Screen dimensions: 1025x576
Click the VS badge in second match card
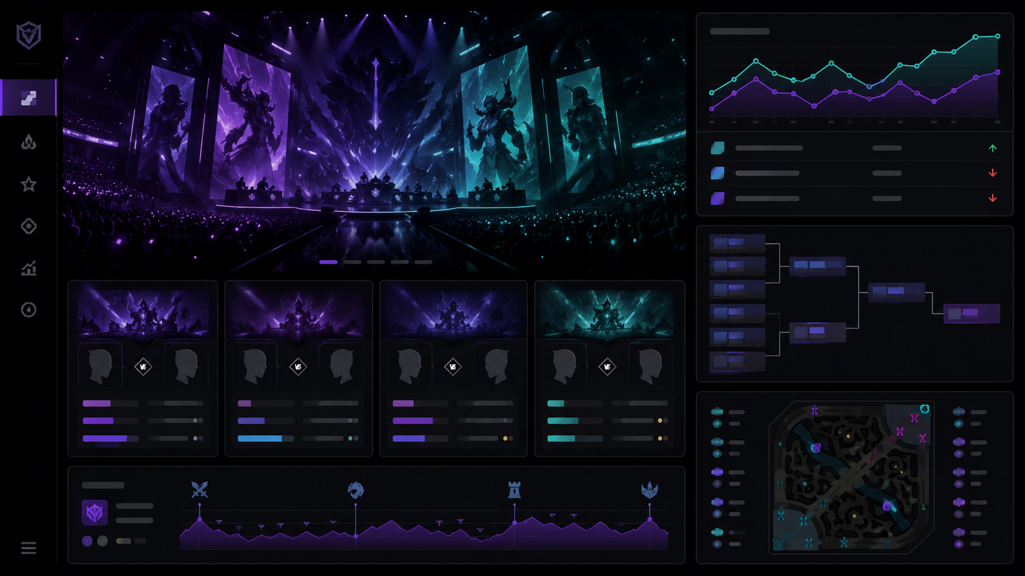pyautogui.click(x=298, y=367)
